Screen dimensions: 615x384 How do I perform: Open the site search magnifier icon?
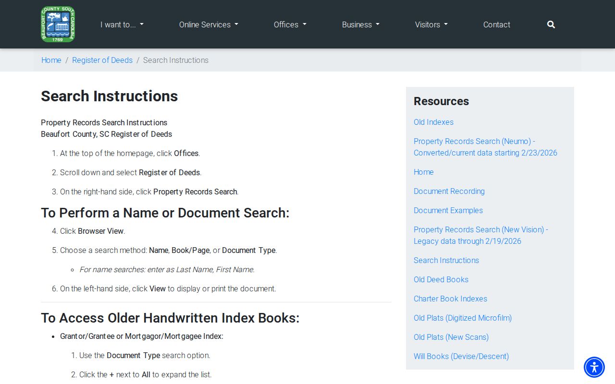pyautogui.click(x=551, y=24)
